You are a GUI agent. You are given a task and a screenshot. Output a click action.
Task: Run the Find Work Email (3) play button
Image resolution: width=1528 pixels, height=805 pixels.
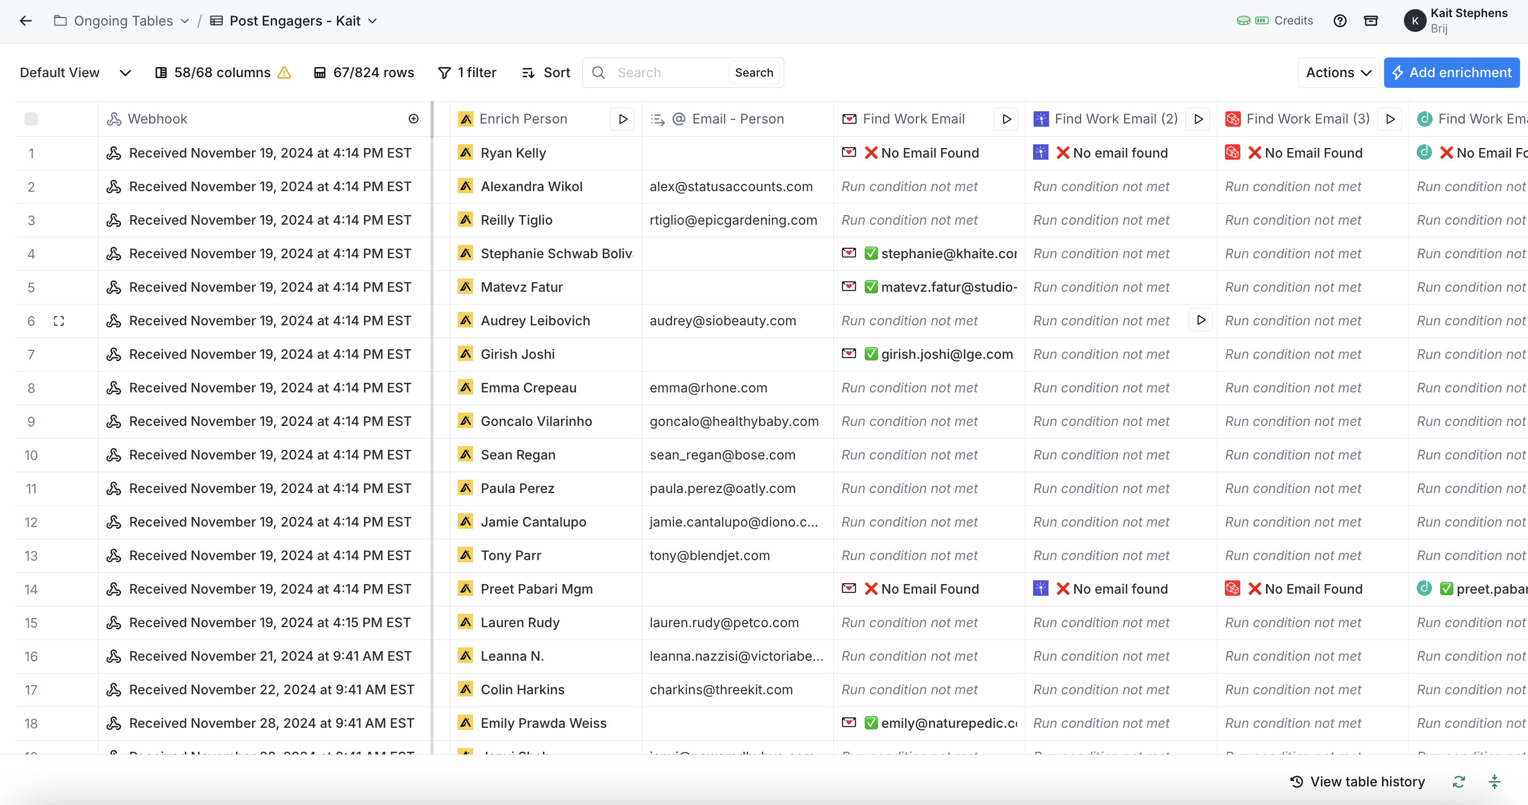click(x=1391, y=119)
